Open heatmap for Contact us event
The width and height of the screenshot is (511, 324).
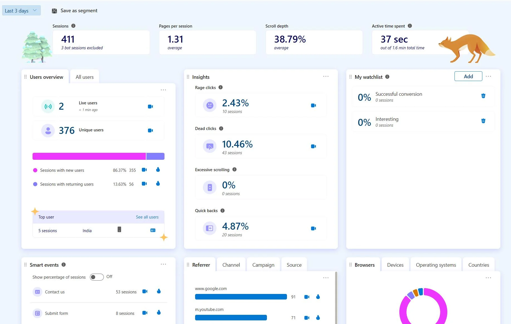tap(159, 291)
